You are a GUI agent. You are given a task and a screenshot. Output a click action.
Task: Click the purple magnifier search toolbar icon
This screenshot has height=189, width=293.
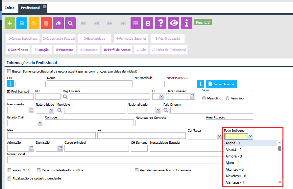[70, 23]
